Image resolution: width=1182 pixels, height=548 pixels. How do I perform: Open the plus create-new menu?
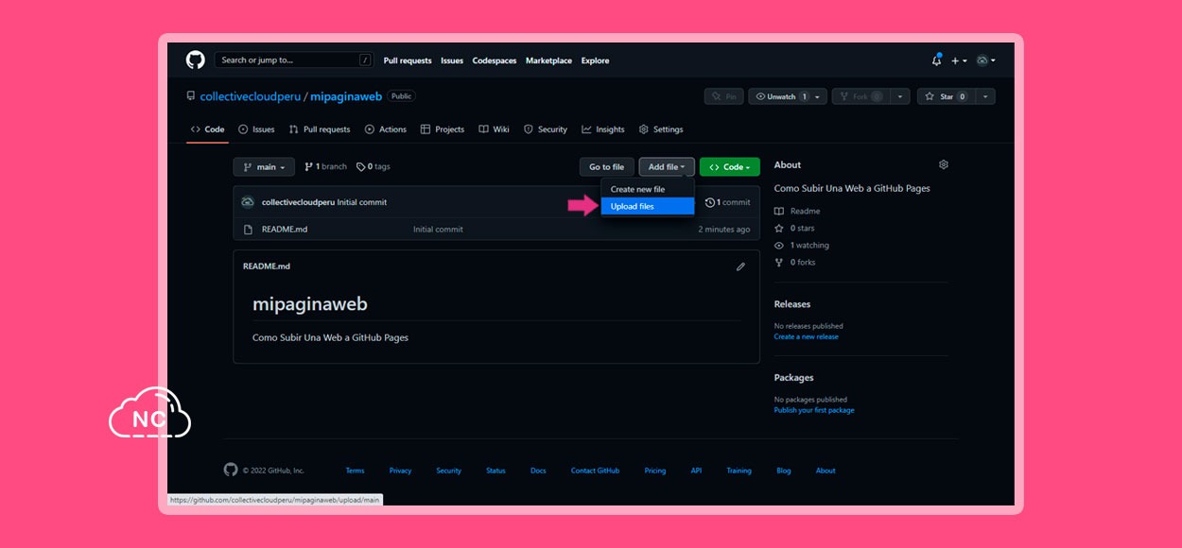[x=959, y=60]
